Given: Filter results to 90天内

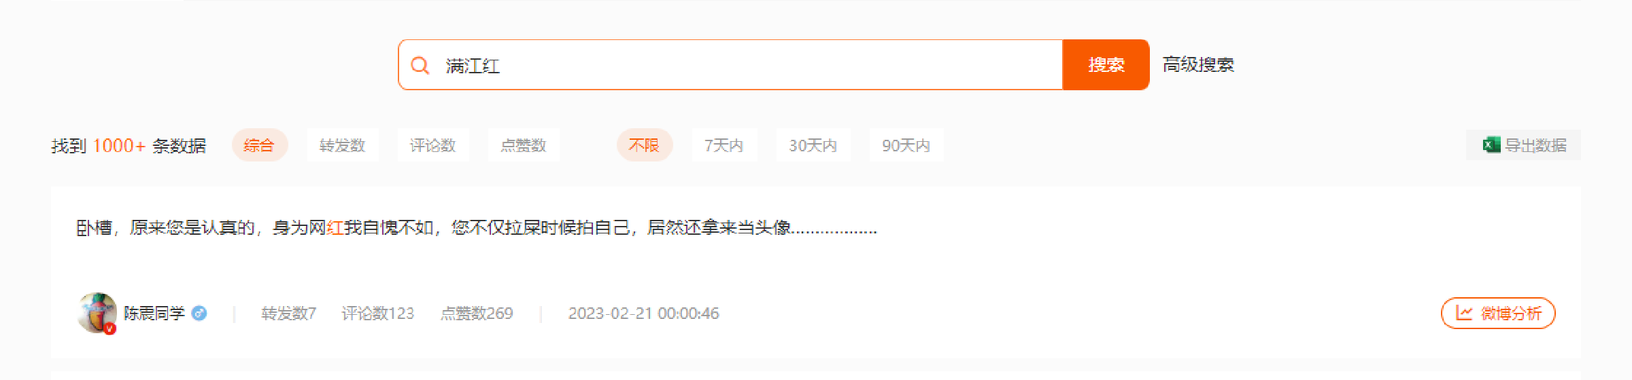Looking at the screenshot, I should (x=906, y=145).
